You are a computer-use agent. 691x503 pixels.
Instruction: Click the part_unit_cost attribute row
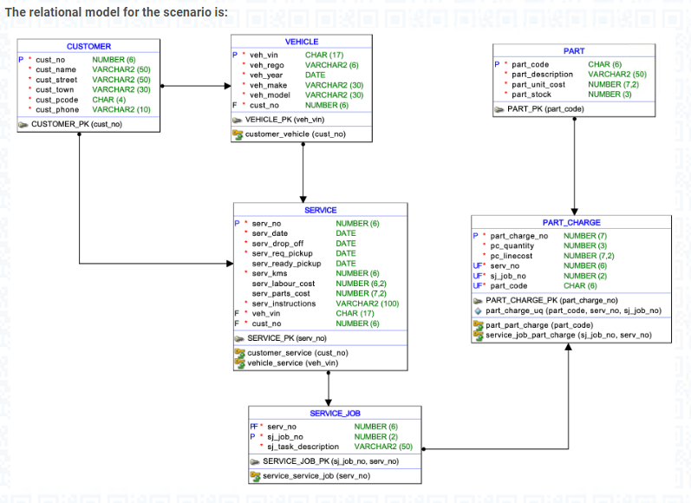(x=574, y=84)
